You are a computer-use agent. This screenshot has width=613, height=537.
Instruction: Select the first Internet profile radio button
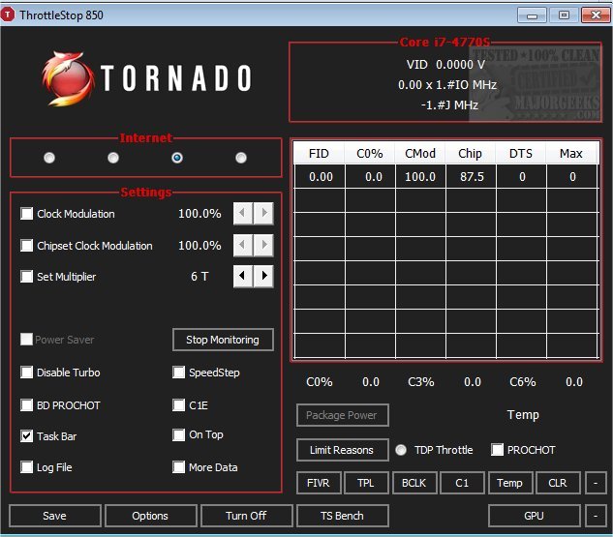click(x=49, y=158)
